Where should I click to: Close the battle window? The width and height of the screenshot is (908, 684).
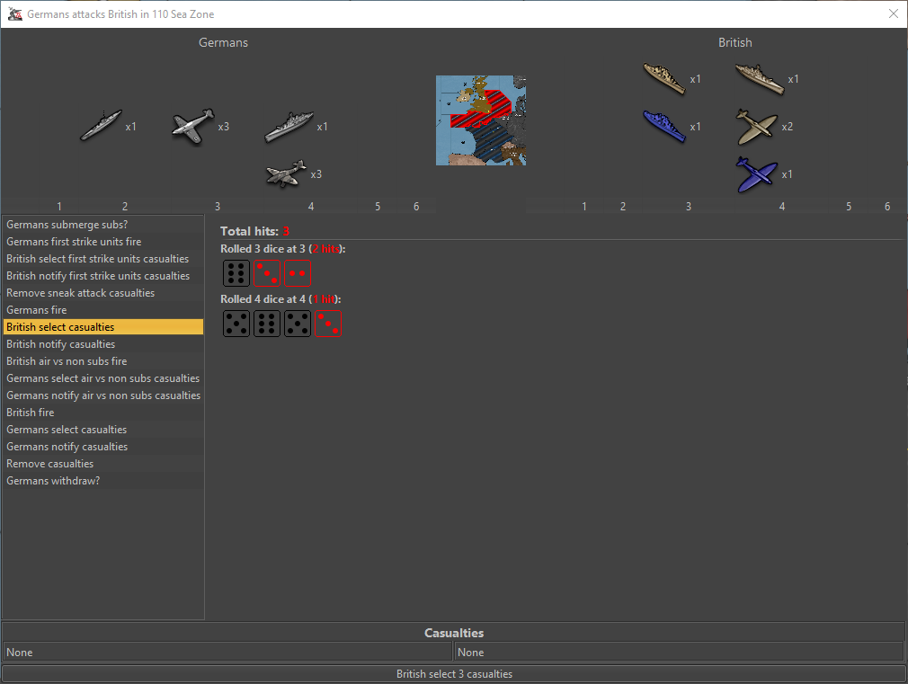click(893, 13)
